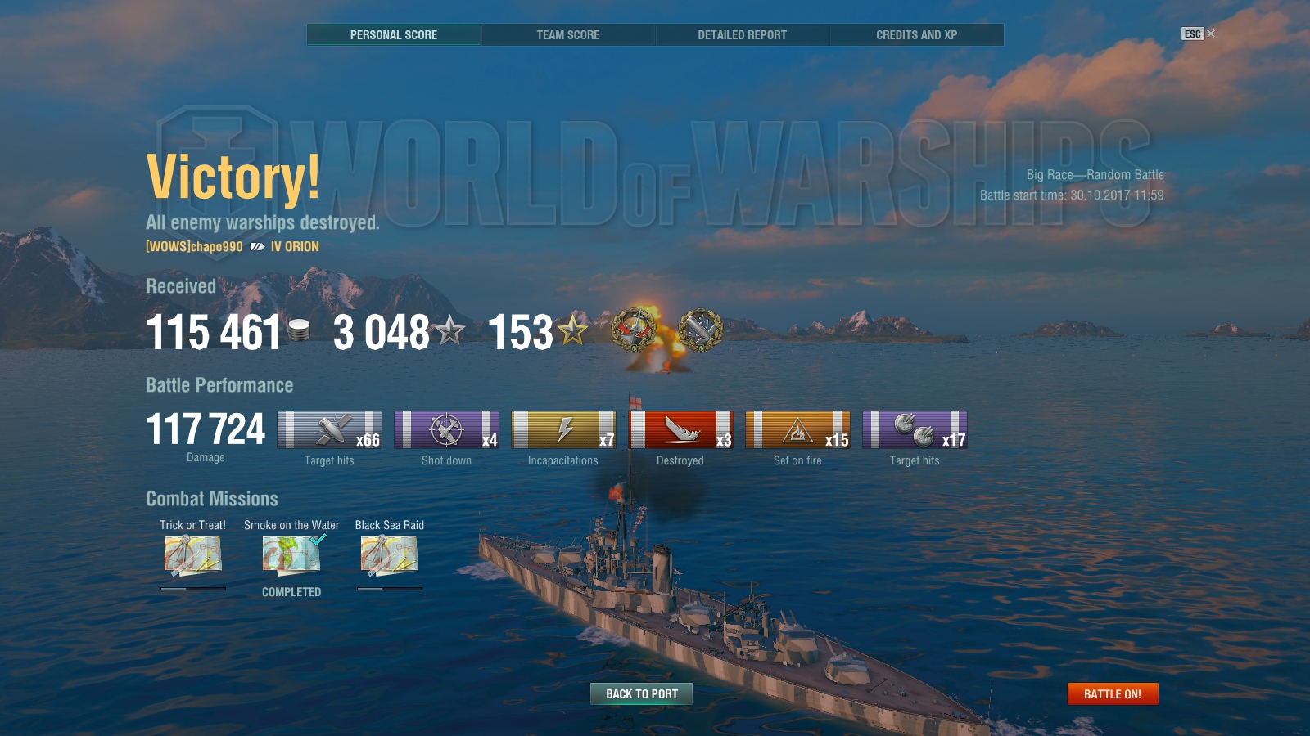Click the main battery Target hits x66 ribbon

pos(329,429)
